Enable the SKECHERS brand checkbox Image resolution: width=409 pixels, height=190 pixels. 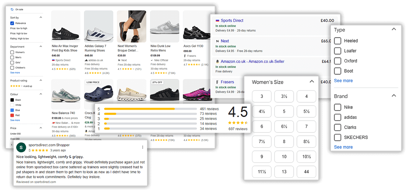click(x=338, y=138)
